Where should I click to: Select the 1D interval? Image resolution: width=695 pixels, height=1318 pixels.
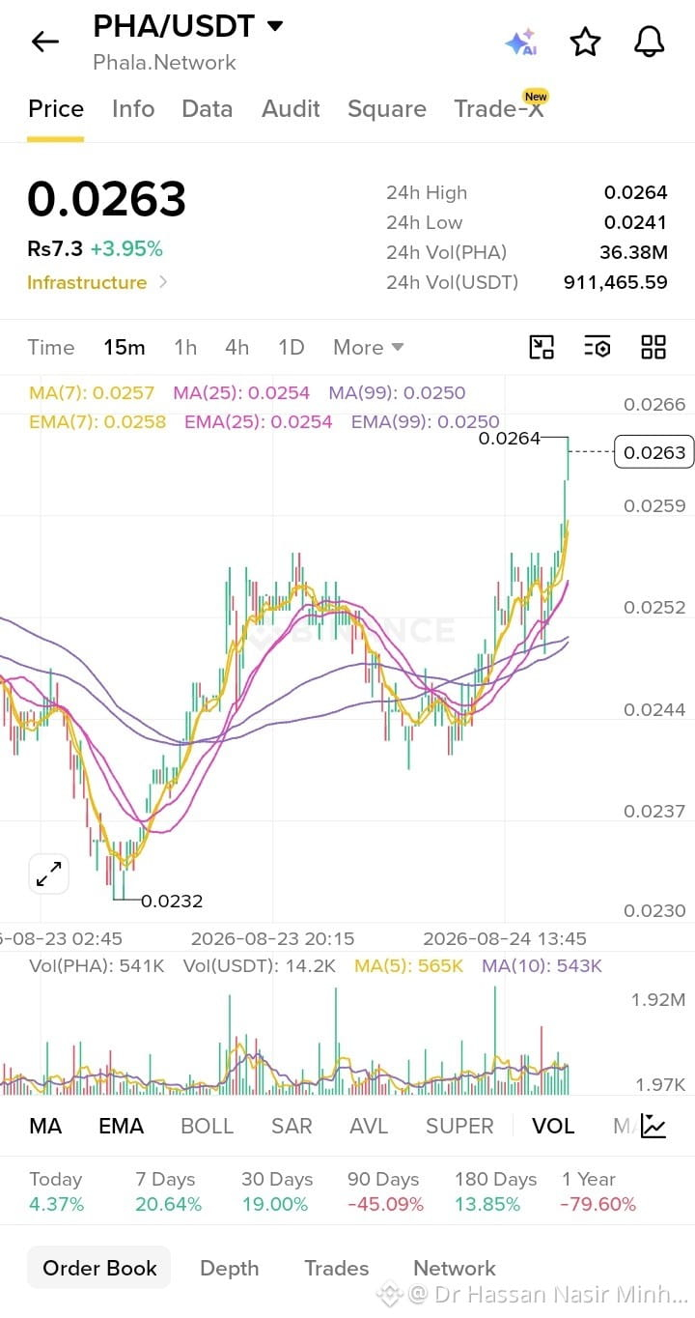(291, 347)
